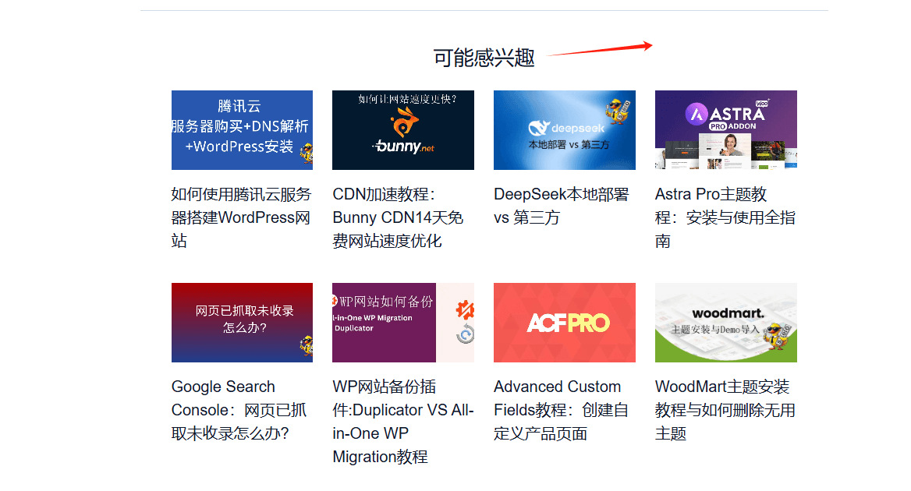Screen dimensions: 911x491
Task: Open the bunny.net CDN thumbnail image
Action: tap(403, 130)
